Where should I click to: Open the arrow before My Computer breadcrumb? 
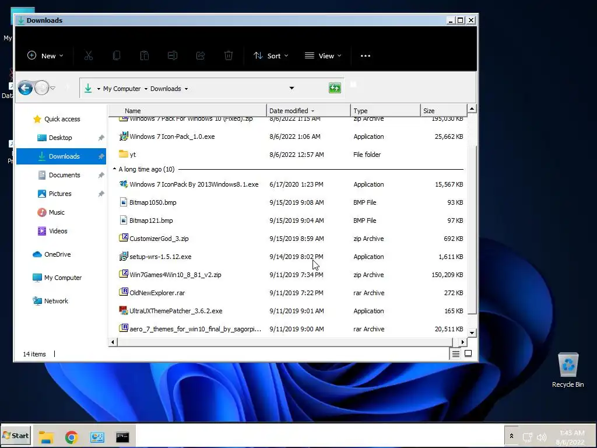[99, 89]
